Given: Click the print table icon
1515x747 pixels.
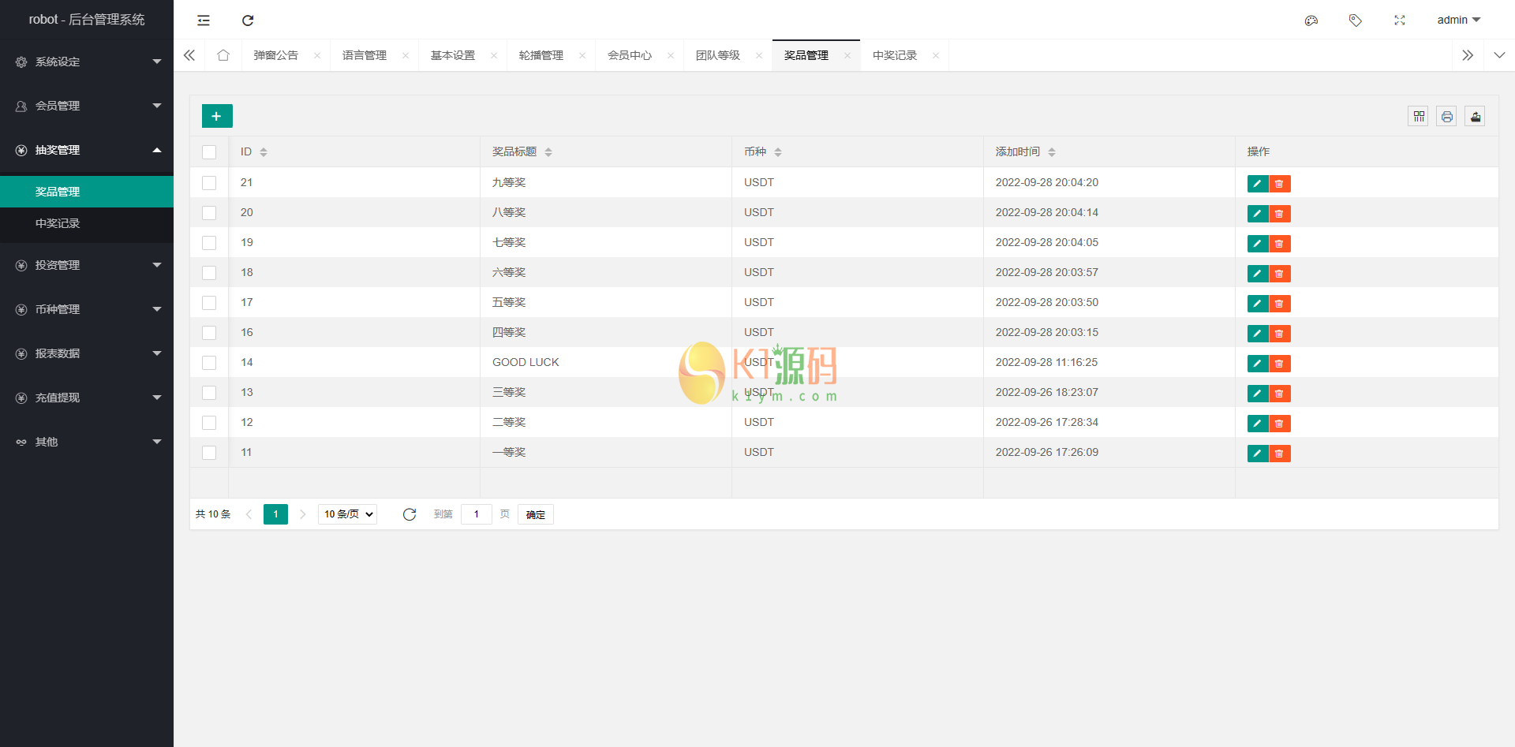Looking at the screenshot, I should tap(1446, 117).
